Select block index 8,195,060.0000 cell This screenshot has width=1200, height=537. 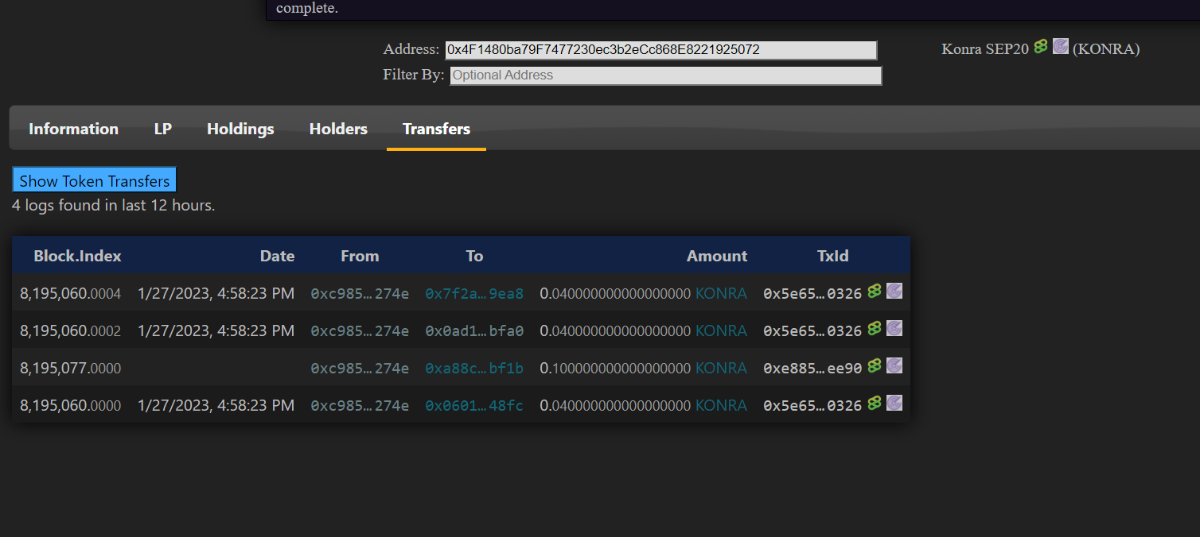[x=71, y=406]
